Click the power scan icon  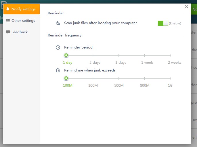point(58,23)
